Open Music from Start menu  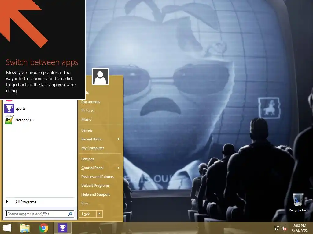(x=86, y=119)
